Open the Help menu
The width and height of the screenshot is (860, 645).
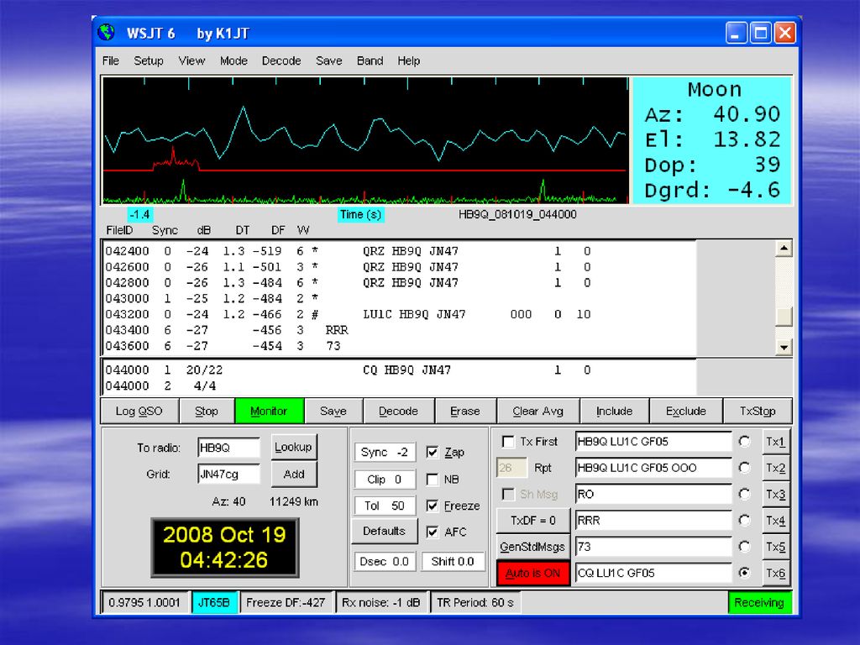tap(409, 60)
